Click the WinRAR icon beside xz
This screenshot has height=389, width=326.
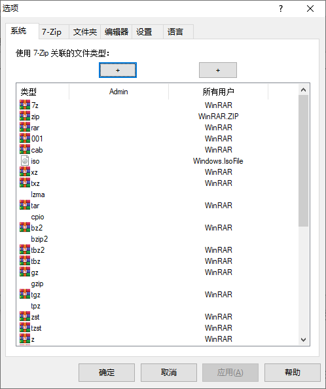(x=25, y=172)
